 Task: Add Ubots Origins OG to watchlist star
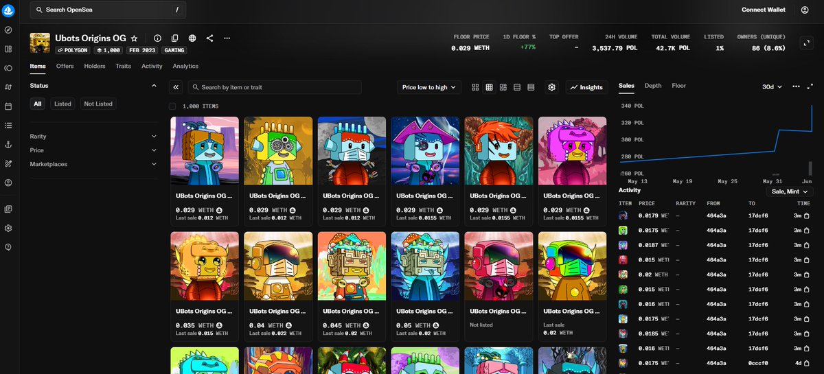(135, 38)
